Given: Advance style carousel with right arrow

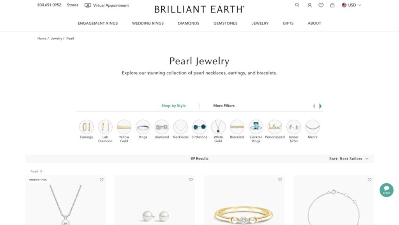Looking at the screenshot, I should click(x=320, y=106).
